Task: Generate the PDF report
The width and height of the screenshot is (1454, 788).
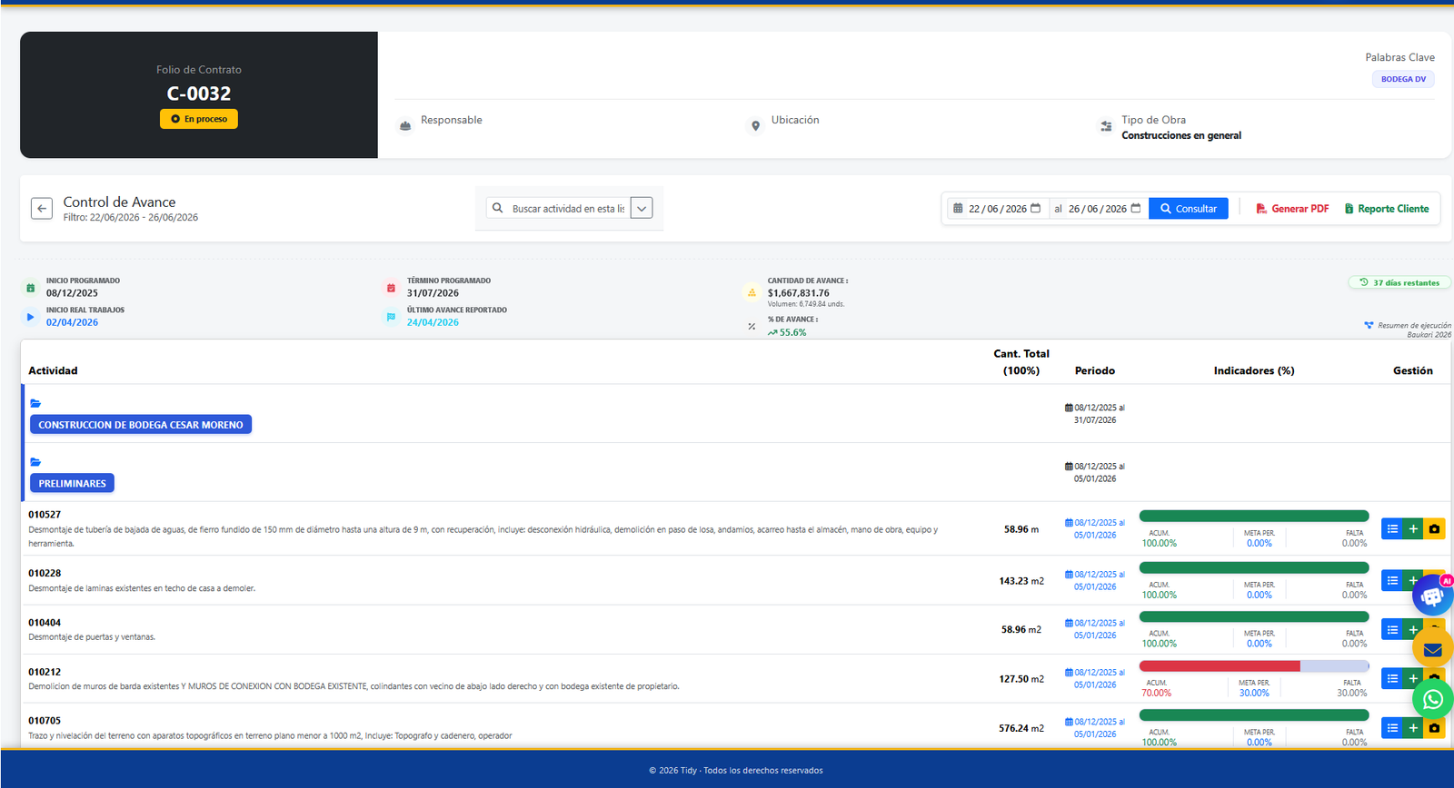Action: (1292, 209)
